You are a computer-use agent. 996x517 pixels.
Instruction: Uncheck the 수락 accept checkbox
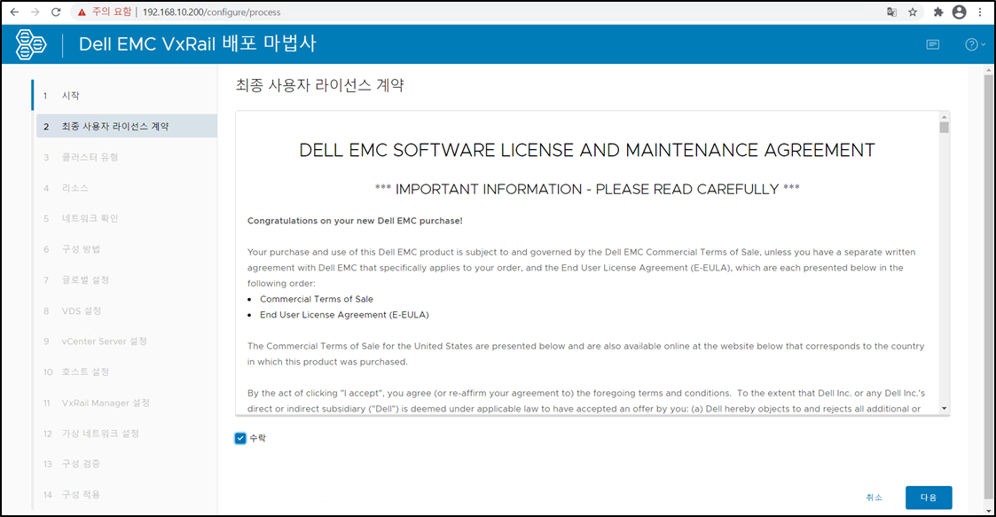coord(240,438)
